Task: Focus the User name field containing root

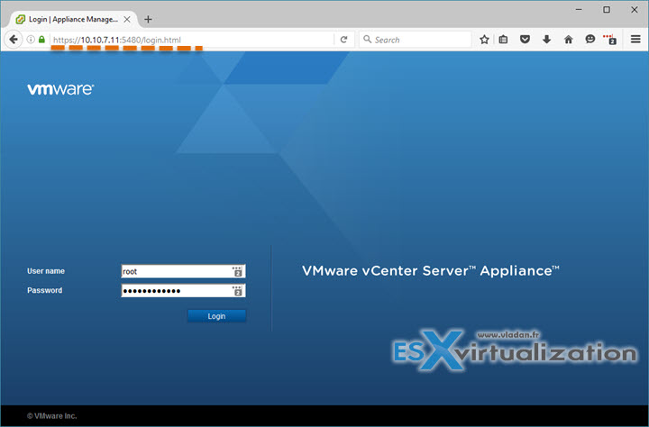Action: point(183,271)
